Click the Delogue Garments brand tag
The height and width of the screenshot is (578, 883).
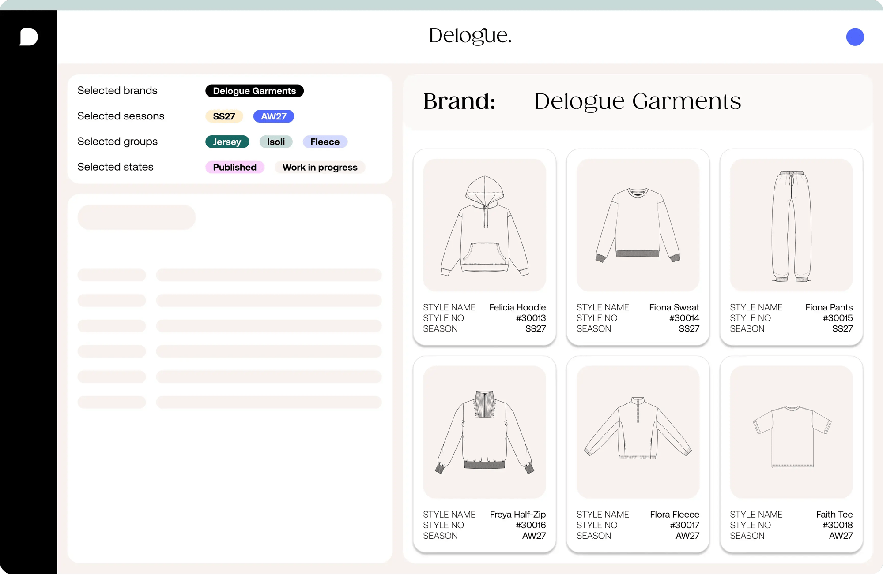[254, 91]
